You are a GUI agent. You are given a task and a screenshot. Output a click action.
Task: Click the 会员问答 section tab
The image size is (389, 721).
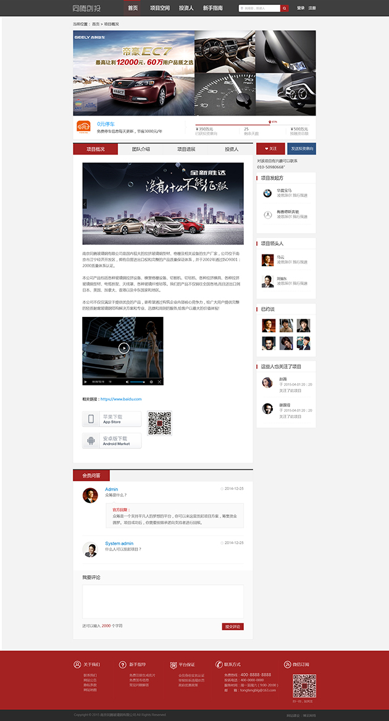tap(91, 476)
